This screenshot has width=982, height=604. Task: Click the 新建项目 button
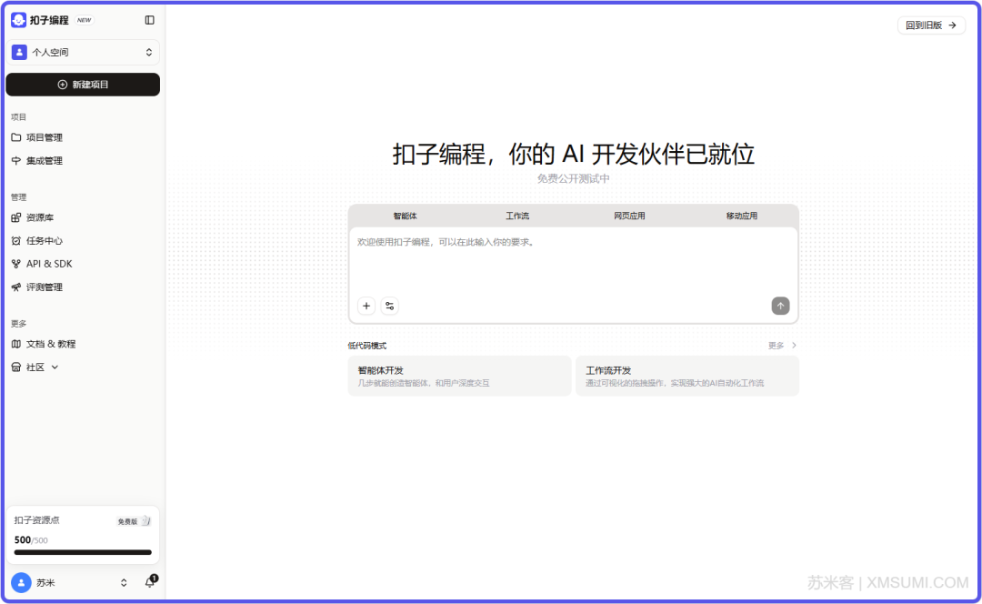(x=83, y=85)
